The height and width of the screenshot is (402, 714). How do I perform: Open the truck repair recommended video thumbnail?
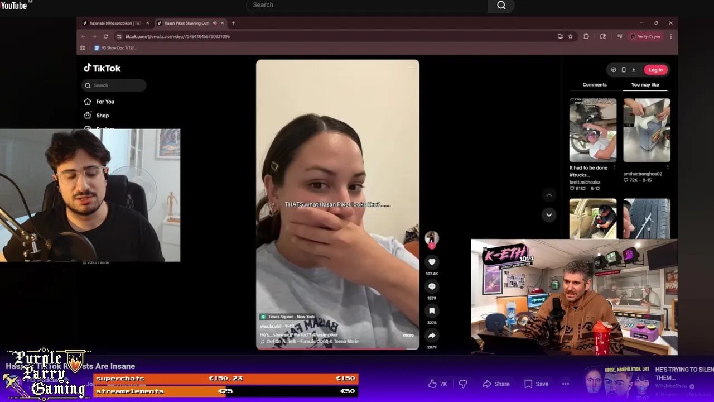pos(593,130)
